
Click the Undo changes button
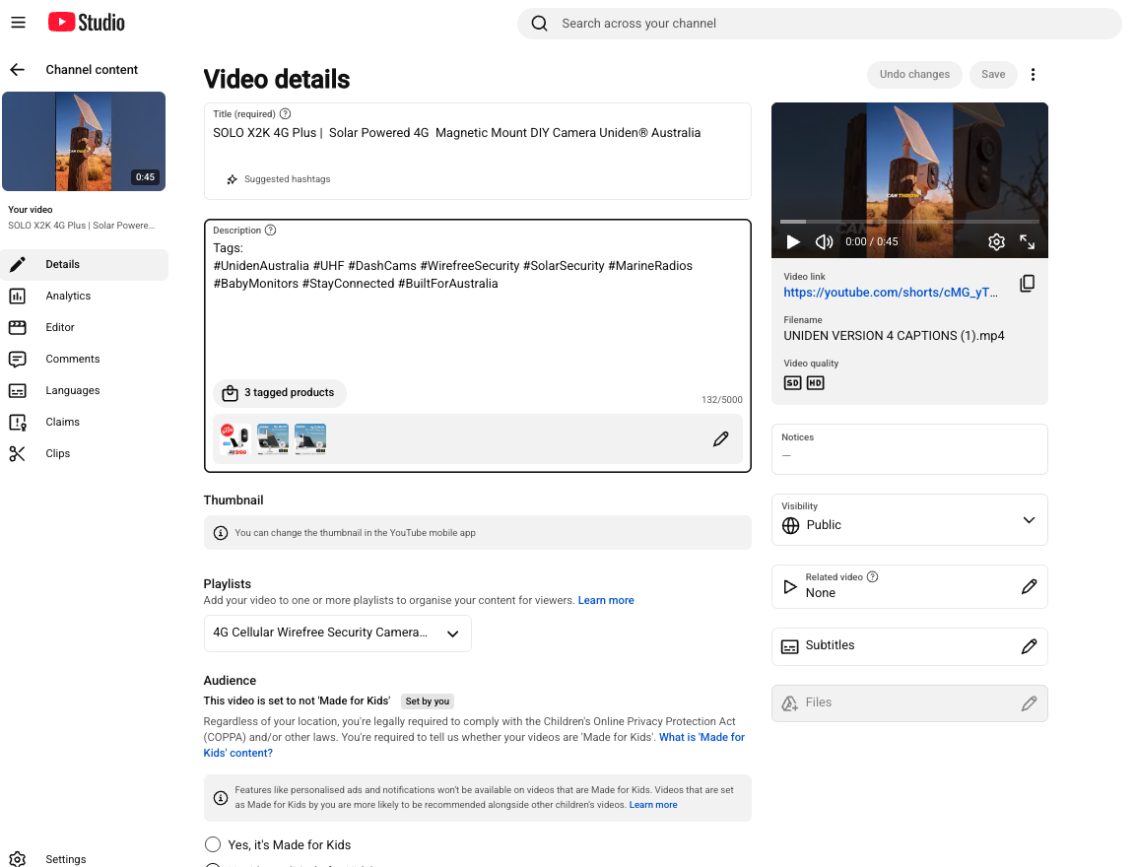[914, 74]
